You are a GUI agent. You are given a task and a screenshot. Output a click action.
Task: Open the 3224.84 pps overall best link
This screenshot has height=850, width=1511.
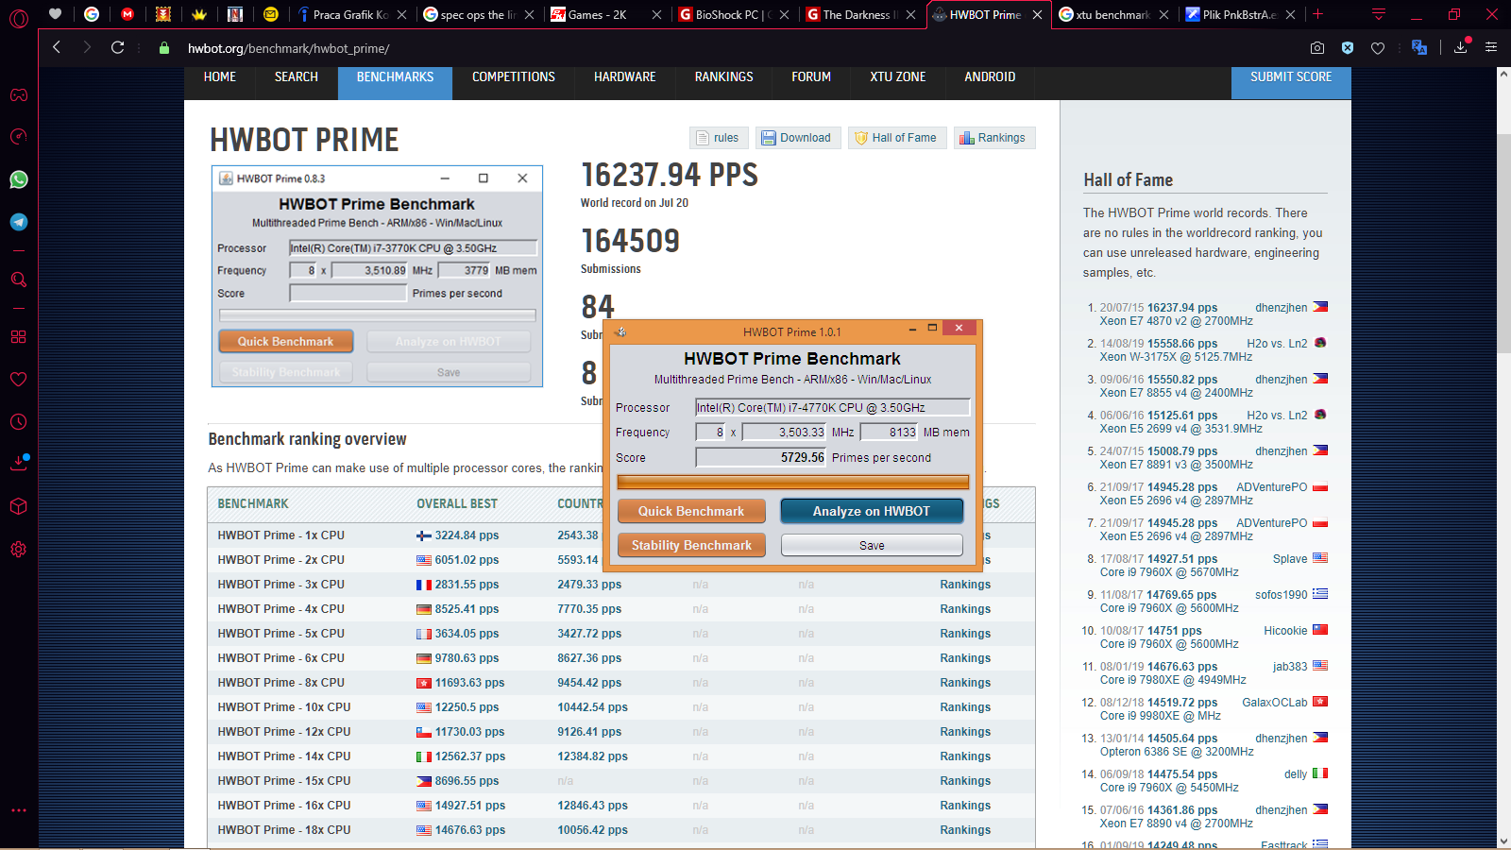pos(467,535)
